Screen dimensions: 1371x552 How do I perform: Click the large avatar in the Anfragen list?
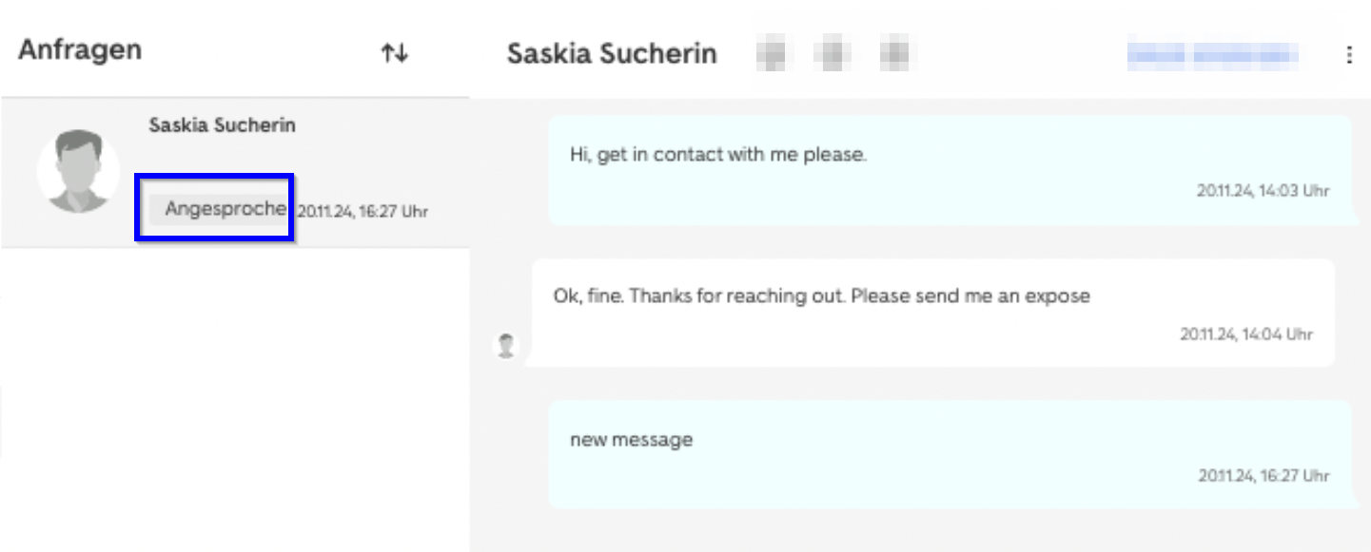tap(78, 172)
